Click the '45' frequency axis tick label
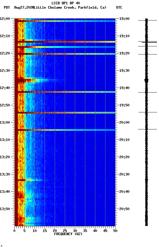The image size is (159, 249). tap(105, 231)
